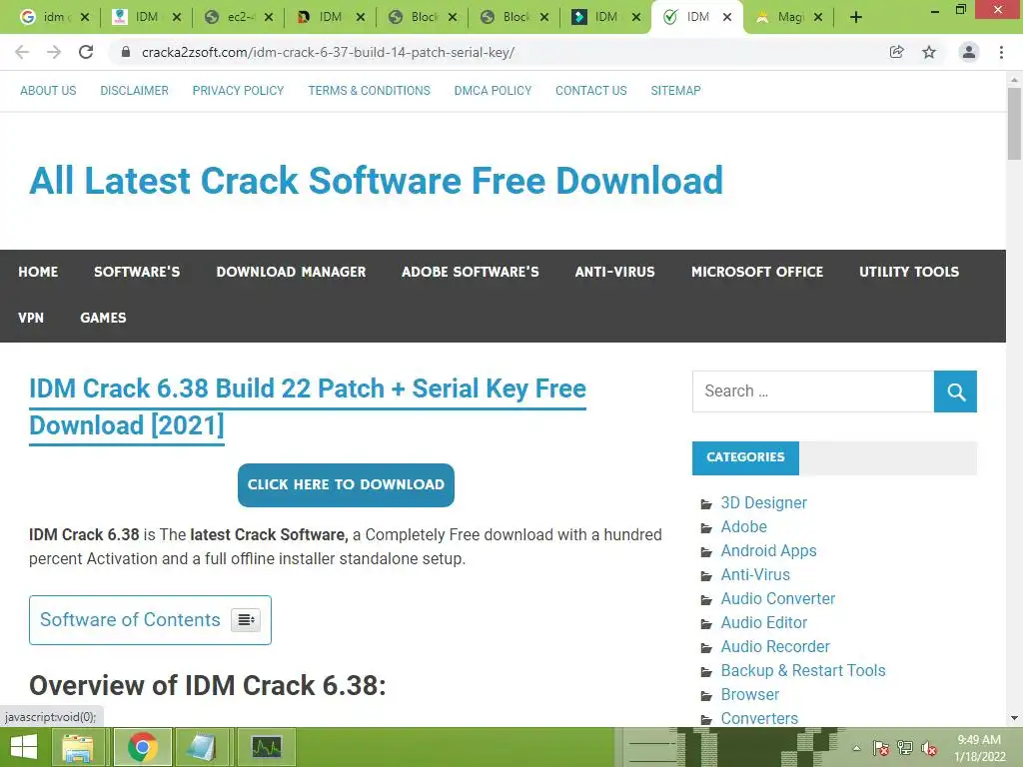This screenshot has height=767, width=1023.
Task: Open a new tab with plus button
Action: tap(856, 18)
